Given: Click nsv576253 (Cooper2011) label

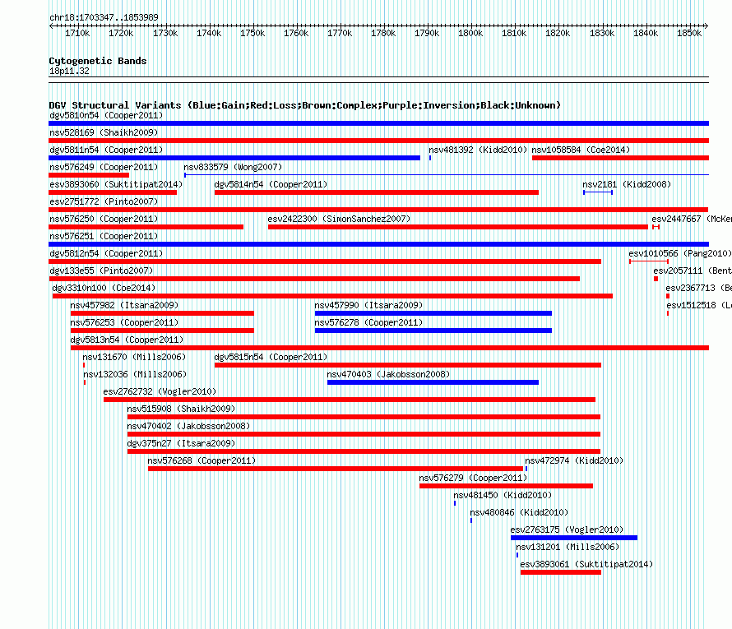Looking at the screenshot, I should (124, 322).
